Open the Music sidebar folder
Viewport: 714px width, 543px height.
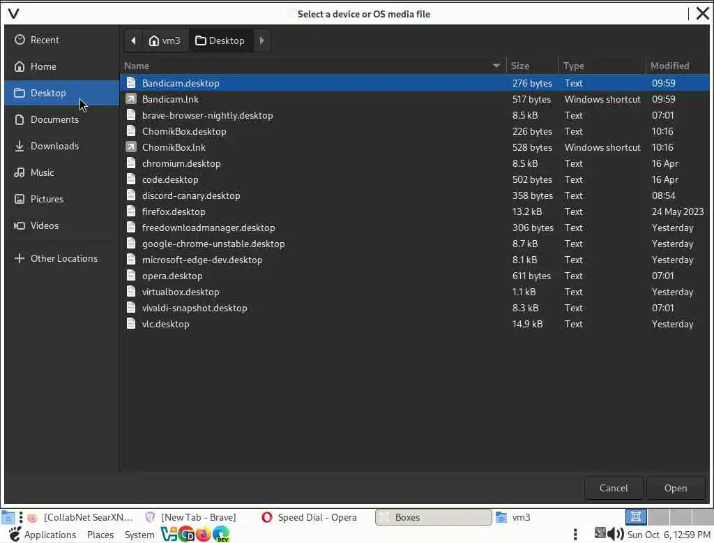pyautogui.click(x=61, y=172)
